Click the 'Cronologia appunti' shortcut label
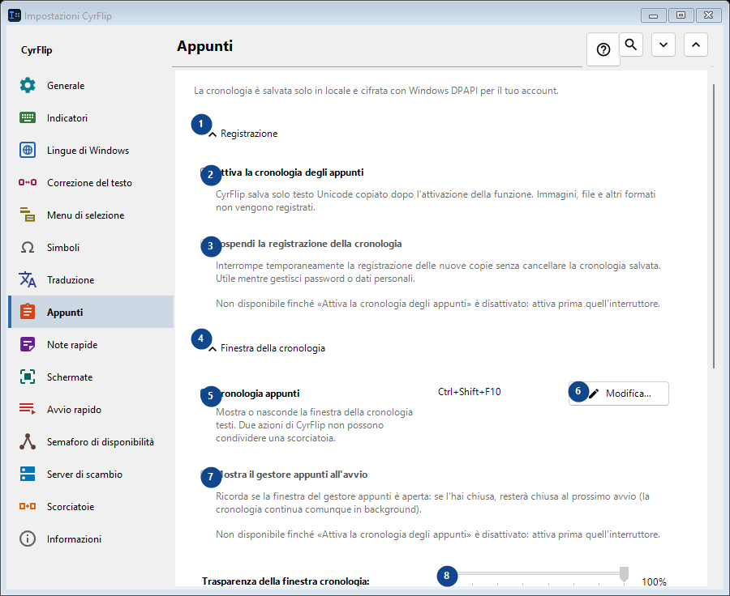730x596 pixels. coord(259,394)
